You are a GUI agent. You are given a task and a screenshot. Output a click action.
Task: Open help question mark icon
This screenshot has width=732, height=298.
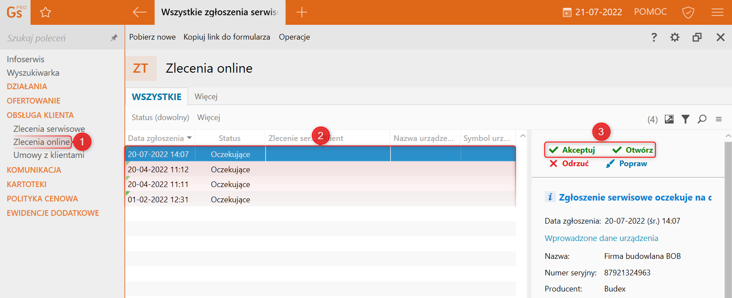(x=654, y=37)
